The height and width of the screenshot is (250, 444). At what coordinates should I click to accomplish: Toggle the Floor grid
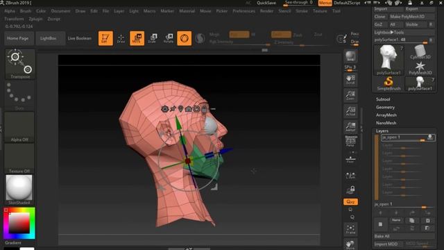coord(350,160)
